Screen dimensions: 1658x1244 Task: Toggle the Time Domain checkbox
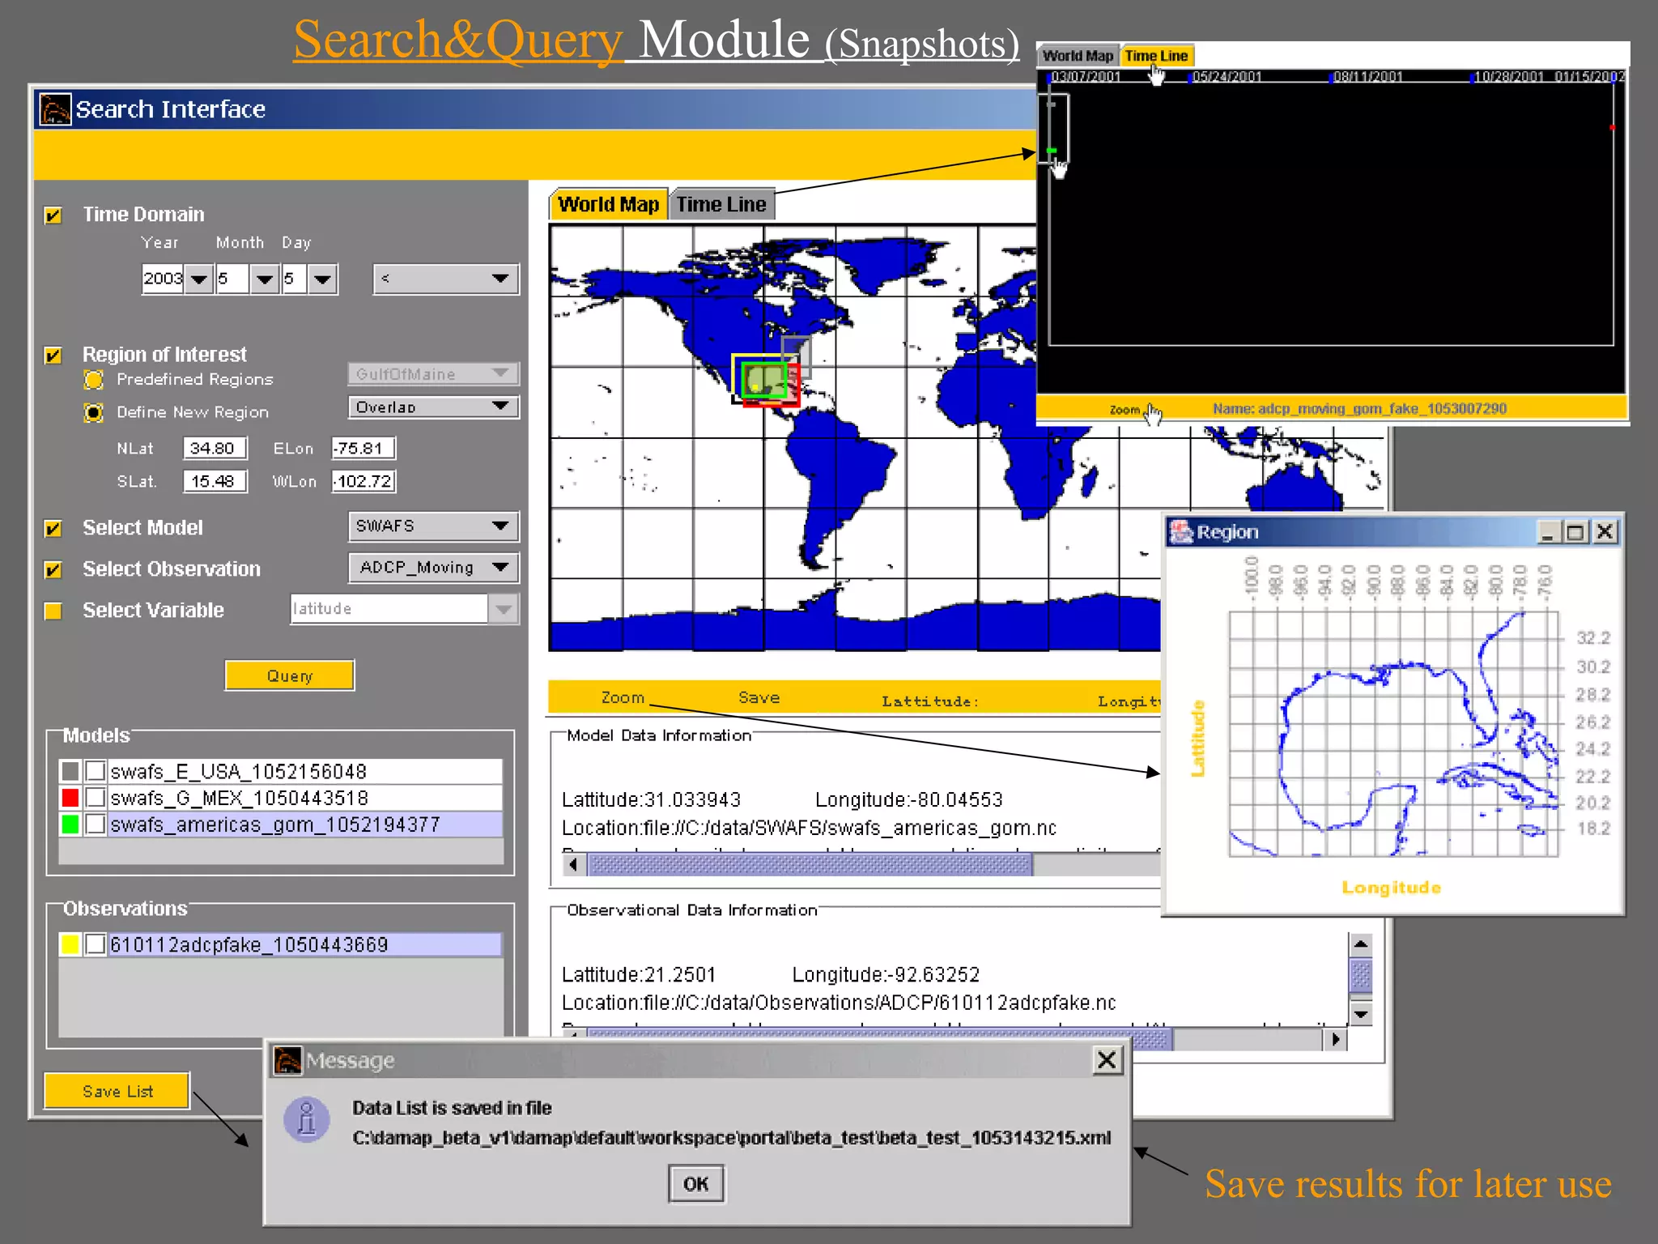[53, 215]
